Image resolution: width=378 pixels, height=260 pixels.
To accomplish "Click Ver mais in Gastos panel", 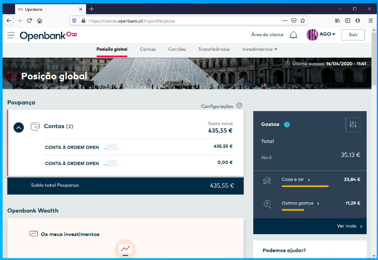I will [x=349, y=226].
